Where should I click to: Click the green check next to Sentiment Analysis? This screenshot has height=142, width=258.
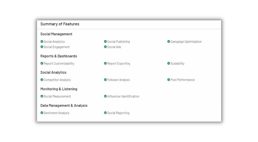(x=42, y=113)
